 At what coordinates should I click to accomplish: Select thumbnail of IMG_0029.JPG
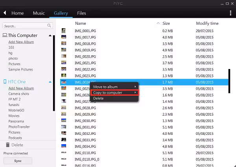point(64,114)
